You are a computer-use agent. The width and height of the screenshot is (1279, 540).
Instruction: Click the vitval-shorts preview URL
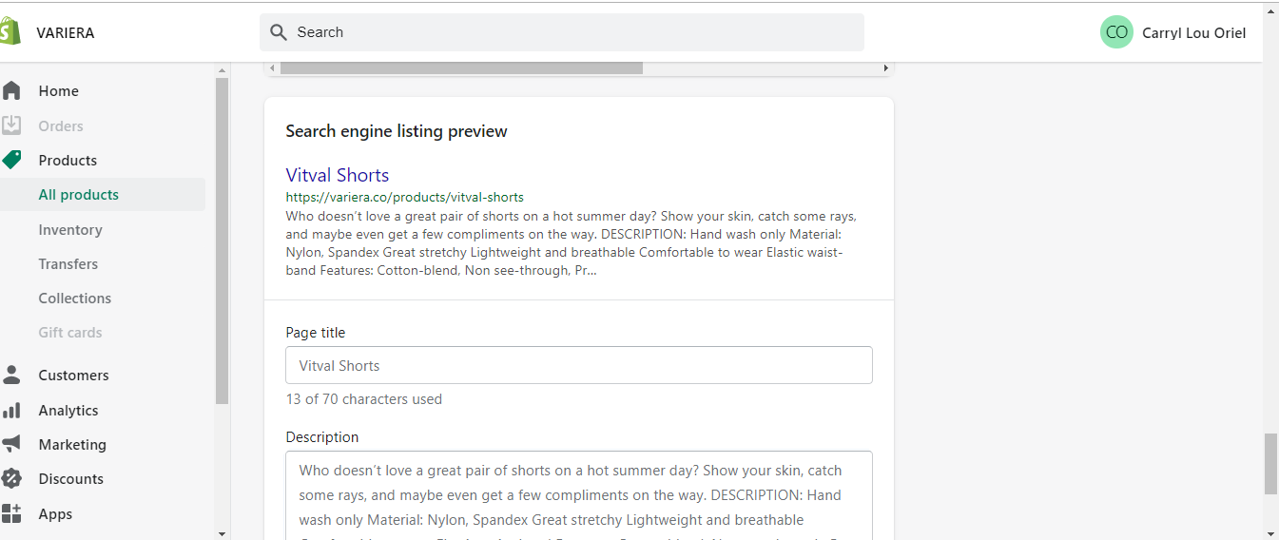click(x=405, y=197)
